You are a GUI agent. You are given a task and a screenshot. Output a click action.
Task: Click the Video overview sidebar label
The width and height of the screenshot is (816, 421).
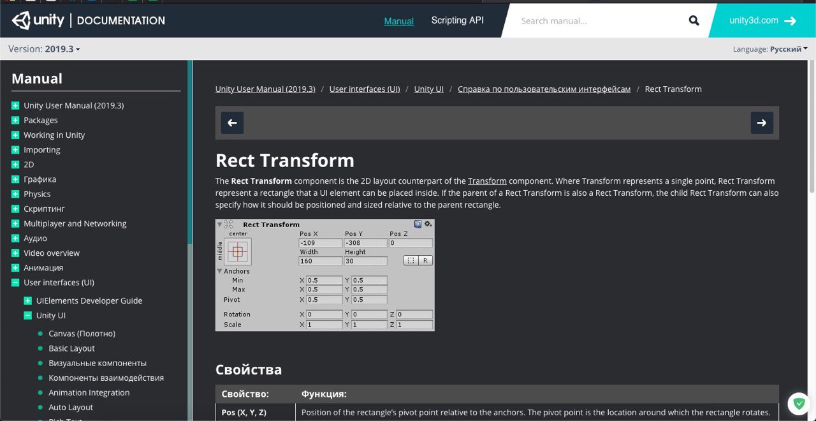(x=52, y=253)
